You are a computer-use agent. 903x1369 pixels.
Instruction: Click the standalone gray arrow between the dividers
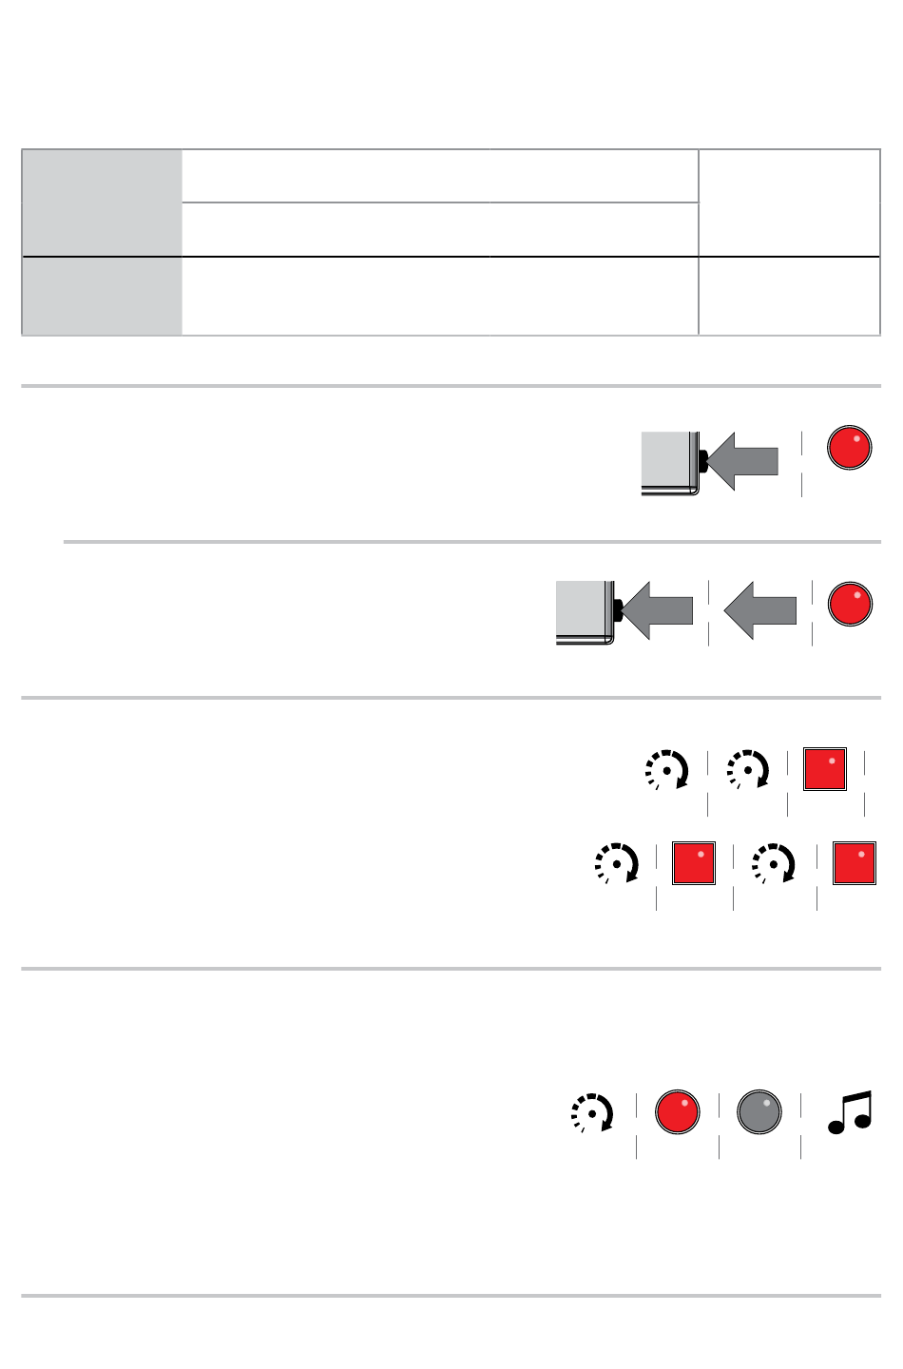pos(760,610)
